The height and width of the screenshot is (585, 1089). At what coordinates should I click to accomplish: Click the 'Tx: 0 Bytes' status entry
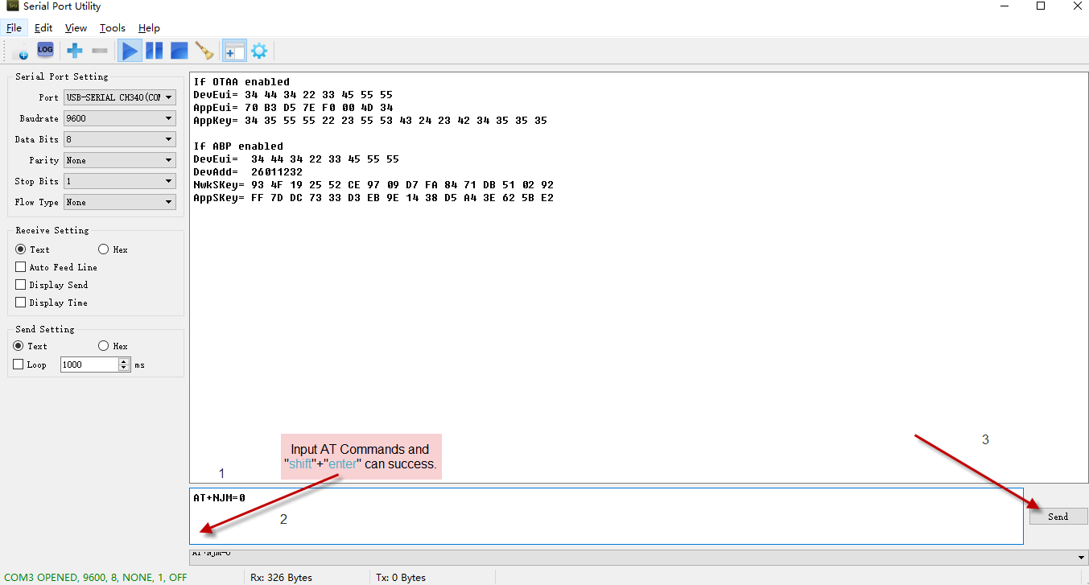[401, 578]
